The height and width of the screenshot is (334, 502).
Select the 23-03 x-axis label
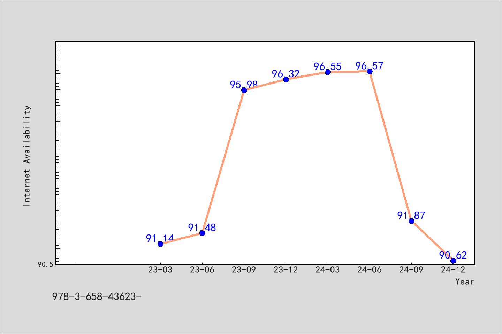pos(160,270)
